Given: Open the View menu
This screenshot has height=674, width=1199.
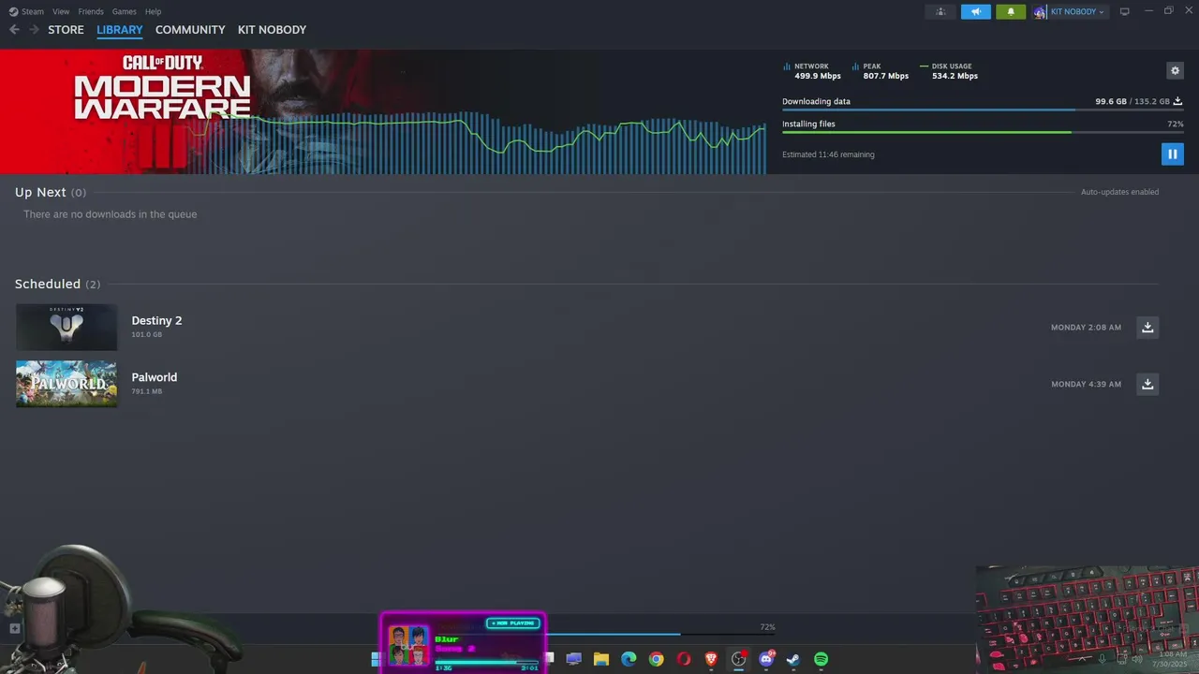Looking at the screenshot, I should tap(61, 11).
